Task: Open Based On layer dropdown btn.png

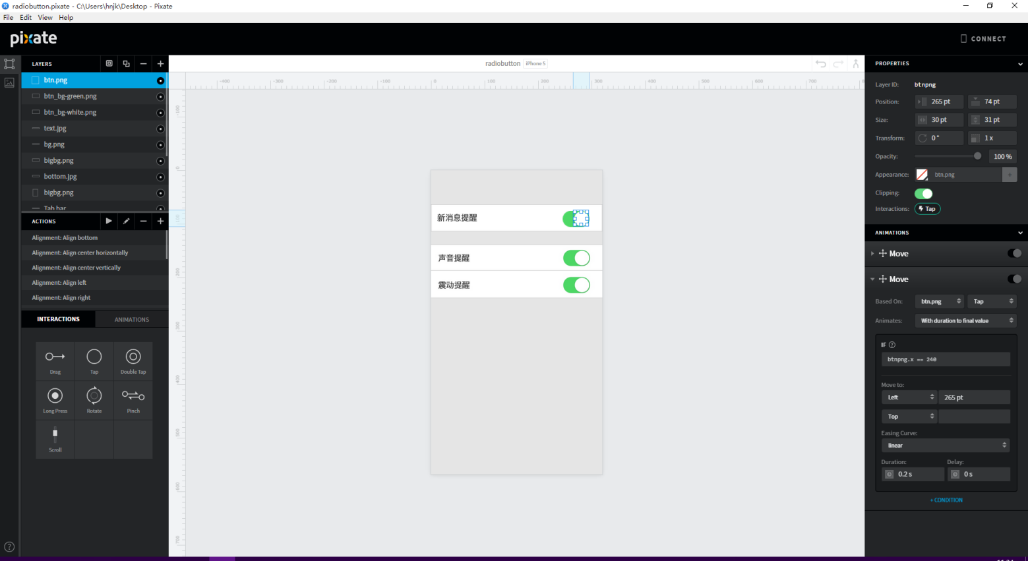Action: pos(940,301)
